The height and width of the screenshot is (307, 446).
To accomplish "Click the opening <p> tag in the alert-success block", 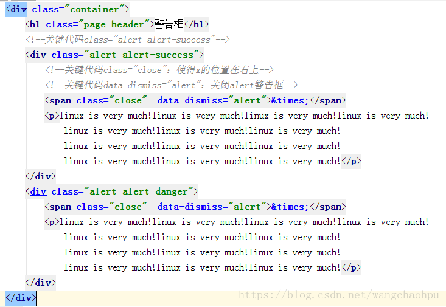I will coord(52,116).
